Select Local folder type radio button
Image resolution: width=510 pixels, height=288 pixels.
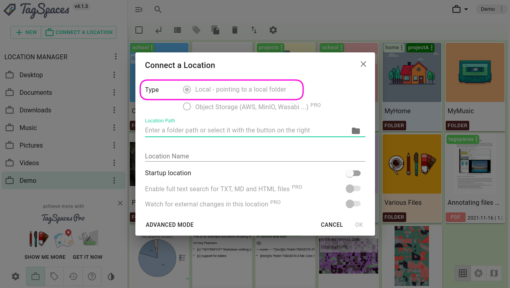point(187,90)
